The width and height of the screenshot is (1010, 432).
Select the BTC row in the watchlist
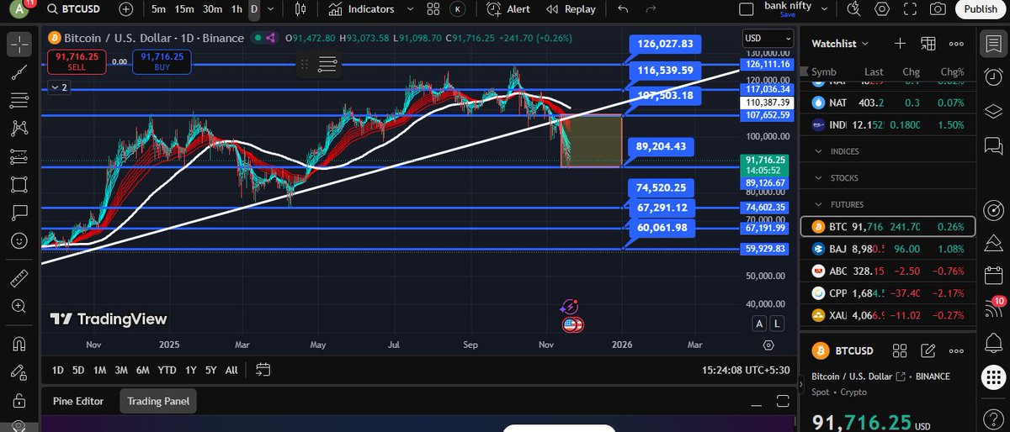[x=887, y=226]
